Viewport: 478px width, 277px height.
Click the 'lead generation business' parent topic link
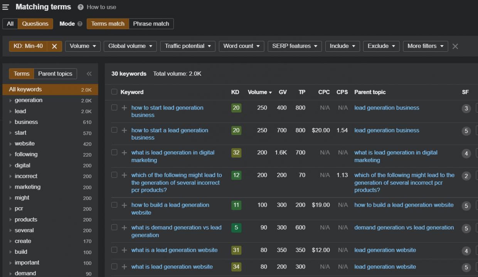click(x=387, y=108)
